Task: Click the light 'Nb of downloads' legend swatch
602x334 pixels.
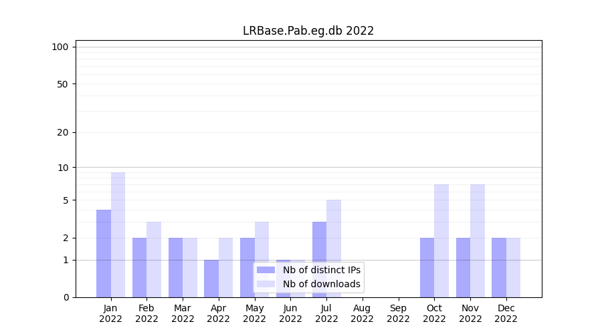Action: (x=266, y=284)
